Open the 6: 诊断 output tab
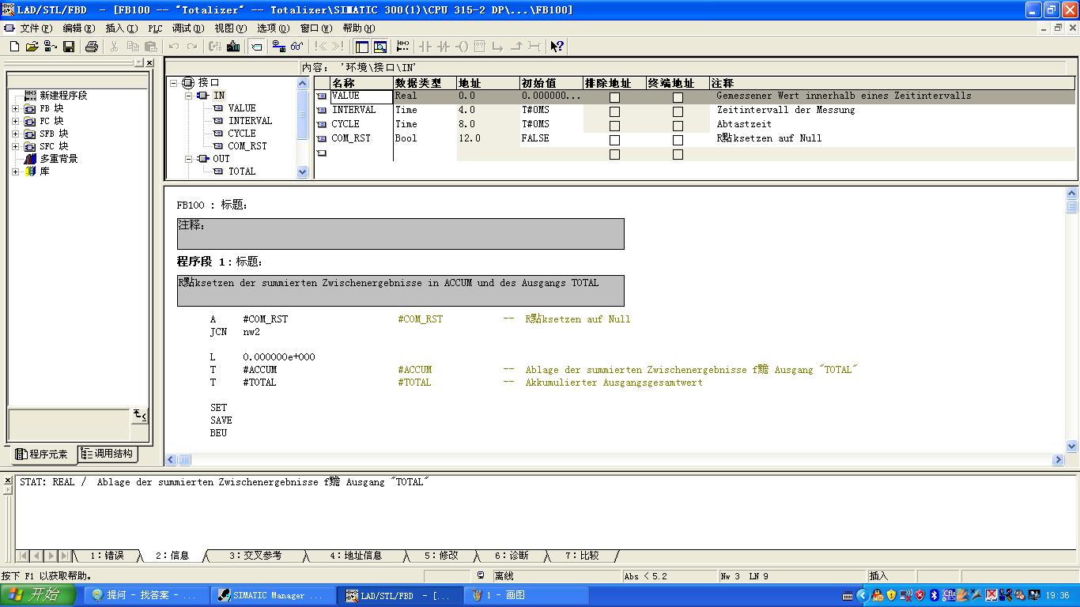1080x607 pixels. (x=511, y=556)
